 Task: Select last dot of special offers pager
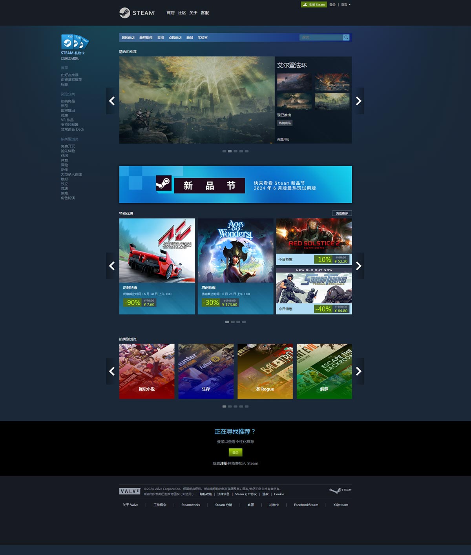pos(244,322)
